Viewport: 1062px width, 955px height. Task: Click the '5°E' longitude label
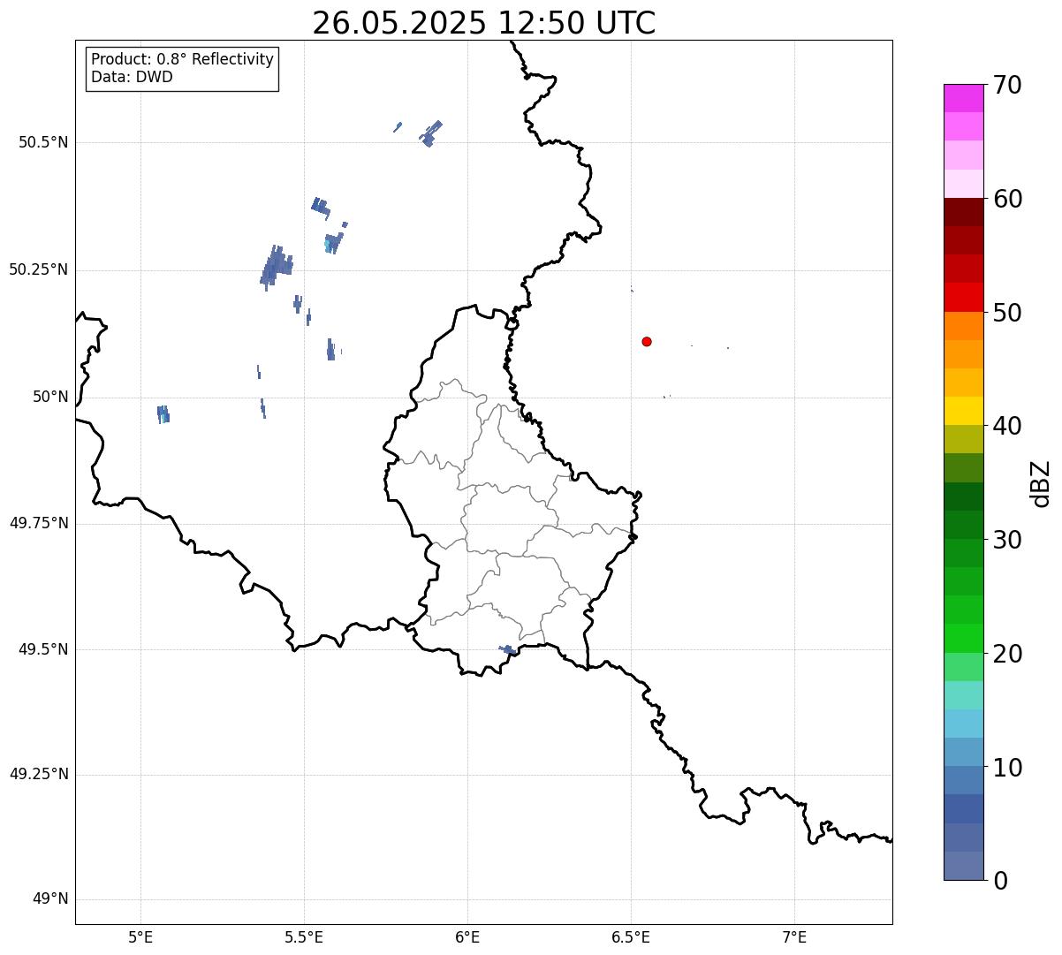point(140,936)
